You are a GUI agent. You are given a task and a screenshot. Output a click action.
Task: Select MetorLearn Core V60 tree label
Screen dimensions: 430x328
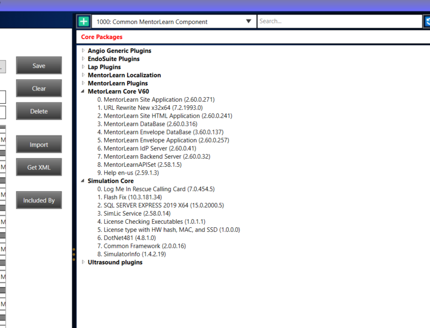tap(118, 92)
